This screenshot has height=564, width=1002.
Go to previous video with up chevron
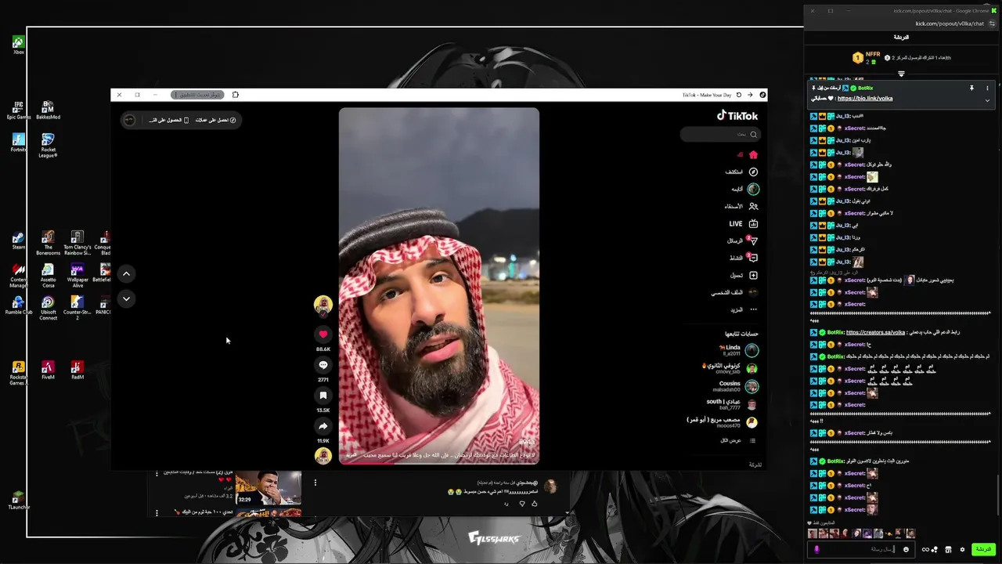pyautogui.click(x=126, y=273)
